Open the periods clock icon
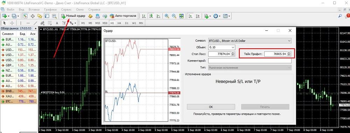Image resolution: width=350 pixels, height=133 pixels. [216, 16]
